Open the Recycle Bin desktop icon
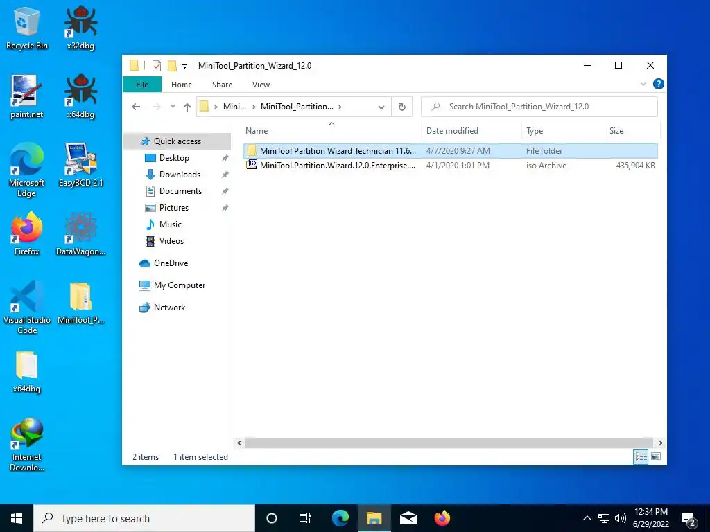Viewport: 710px width, 532px height. 27,28
